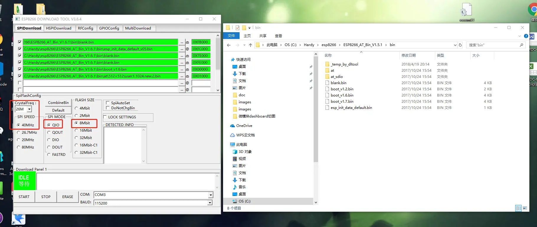Open quick access toolbar customize dropdown
This screenshot has height=227, width=537.
[x=249, y=28]
